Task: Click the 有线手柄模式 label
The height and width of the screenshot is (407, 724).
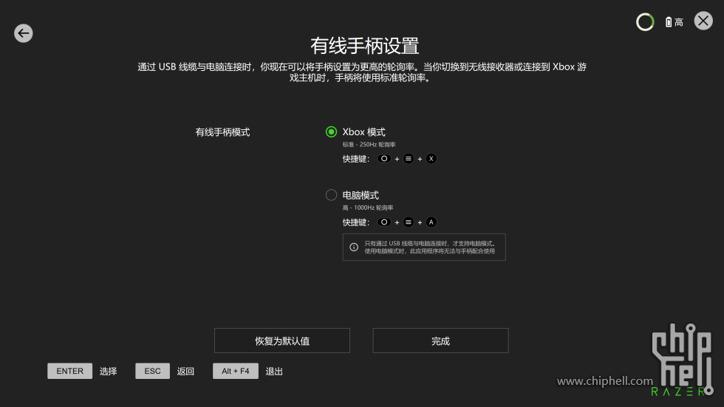Action: pyautogui.click(x=222, y=132)
